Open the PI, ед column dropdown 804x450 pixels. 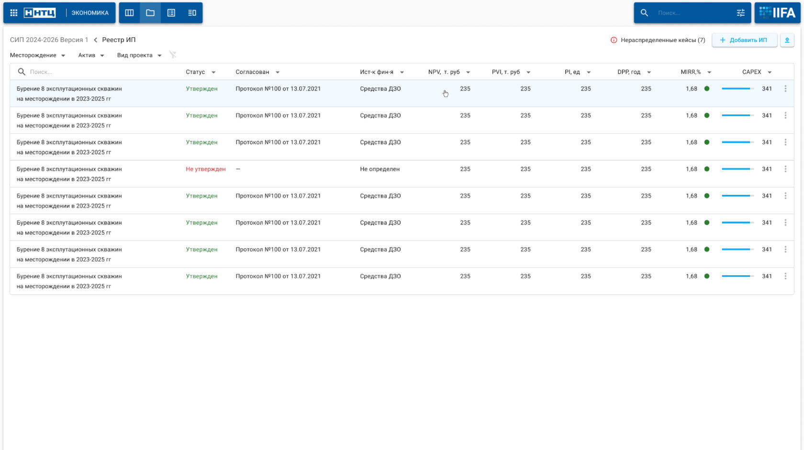point(589,72)
